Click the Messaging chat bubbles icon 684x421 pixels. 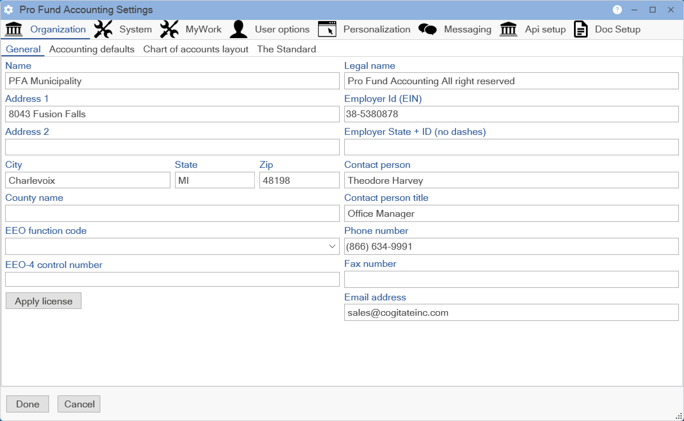(x=427, y=29)
